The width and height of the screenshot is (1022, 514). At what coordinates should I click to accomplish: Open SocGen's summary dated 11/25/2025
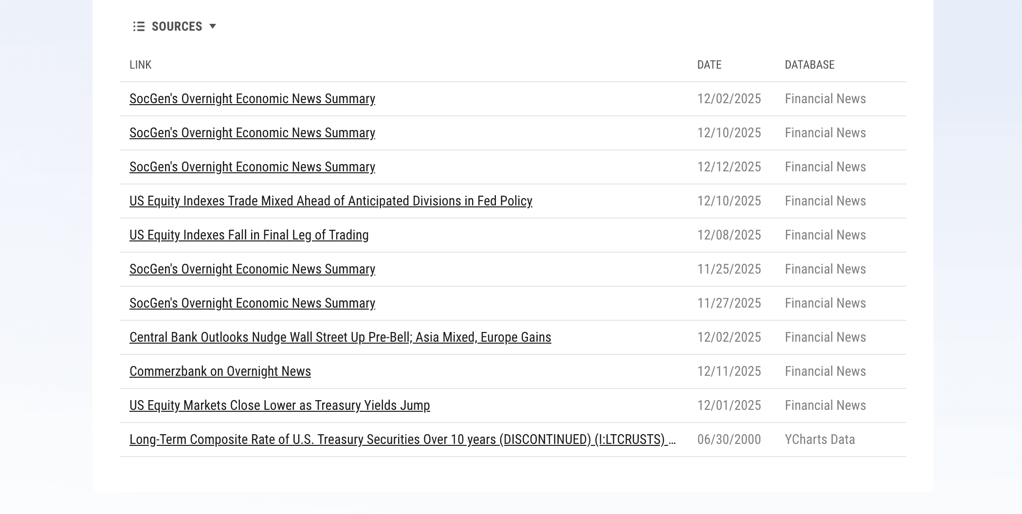tap(252, 269)
